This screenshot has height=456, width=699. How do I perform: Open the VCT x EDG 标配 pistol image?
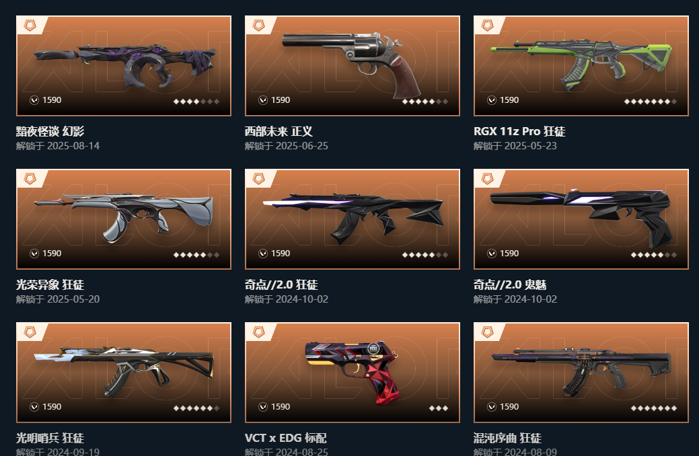coord(352,372)
